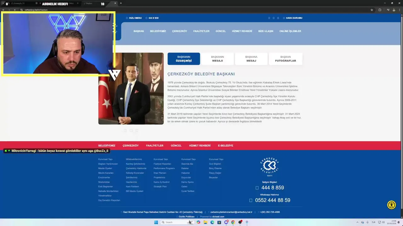The width and height of the screenshot is (403, 226).
Task: Open the İmar Planları footer link
Action: (160, 173)
